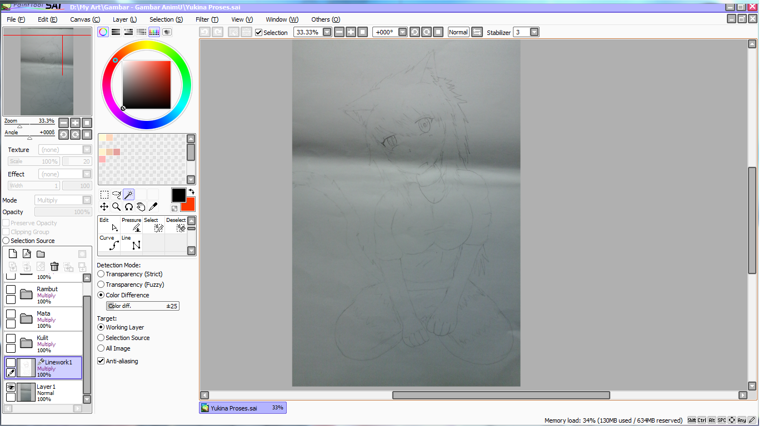Image resolution: width=768 pixels, height=426 pixels.
Task: Select the rectangular selection tool
Action: [104, 195]
